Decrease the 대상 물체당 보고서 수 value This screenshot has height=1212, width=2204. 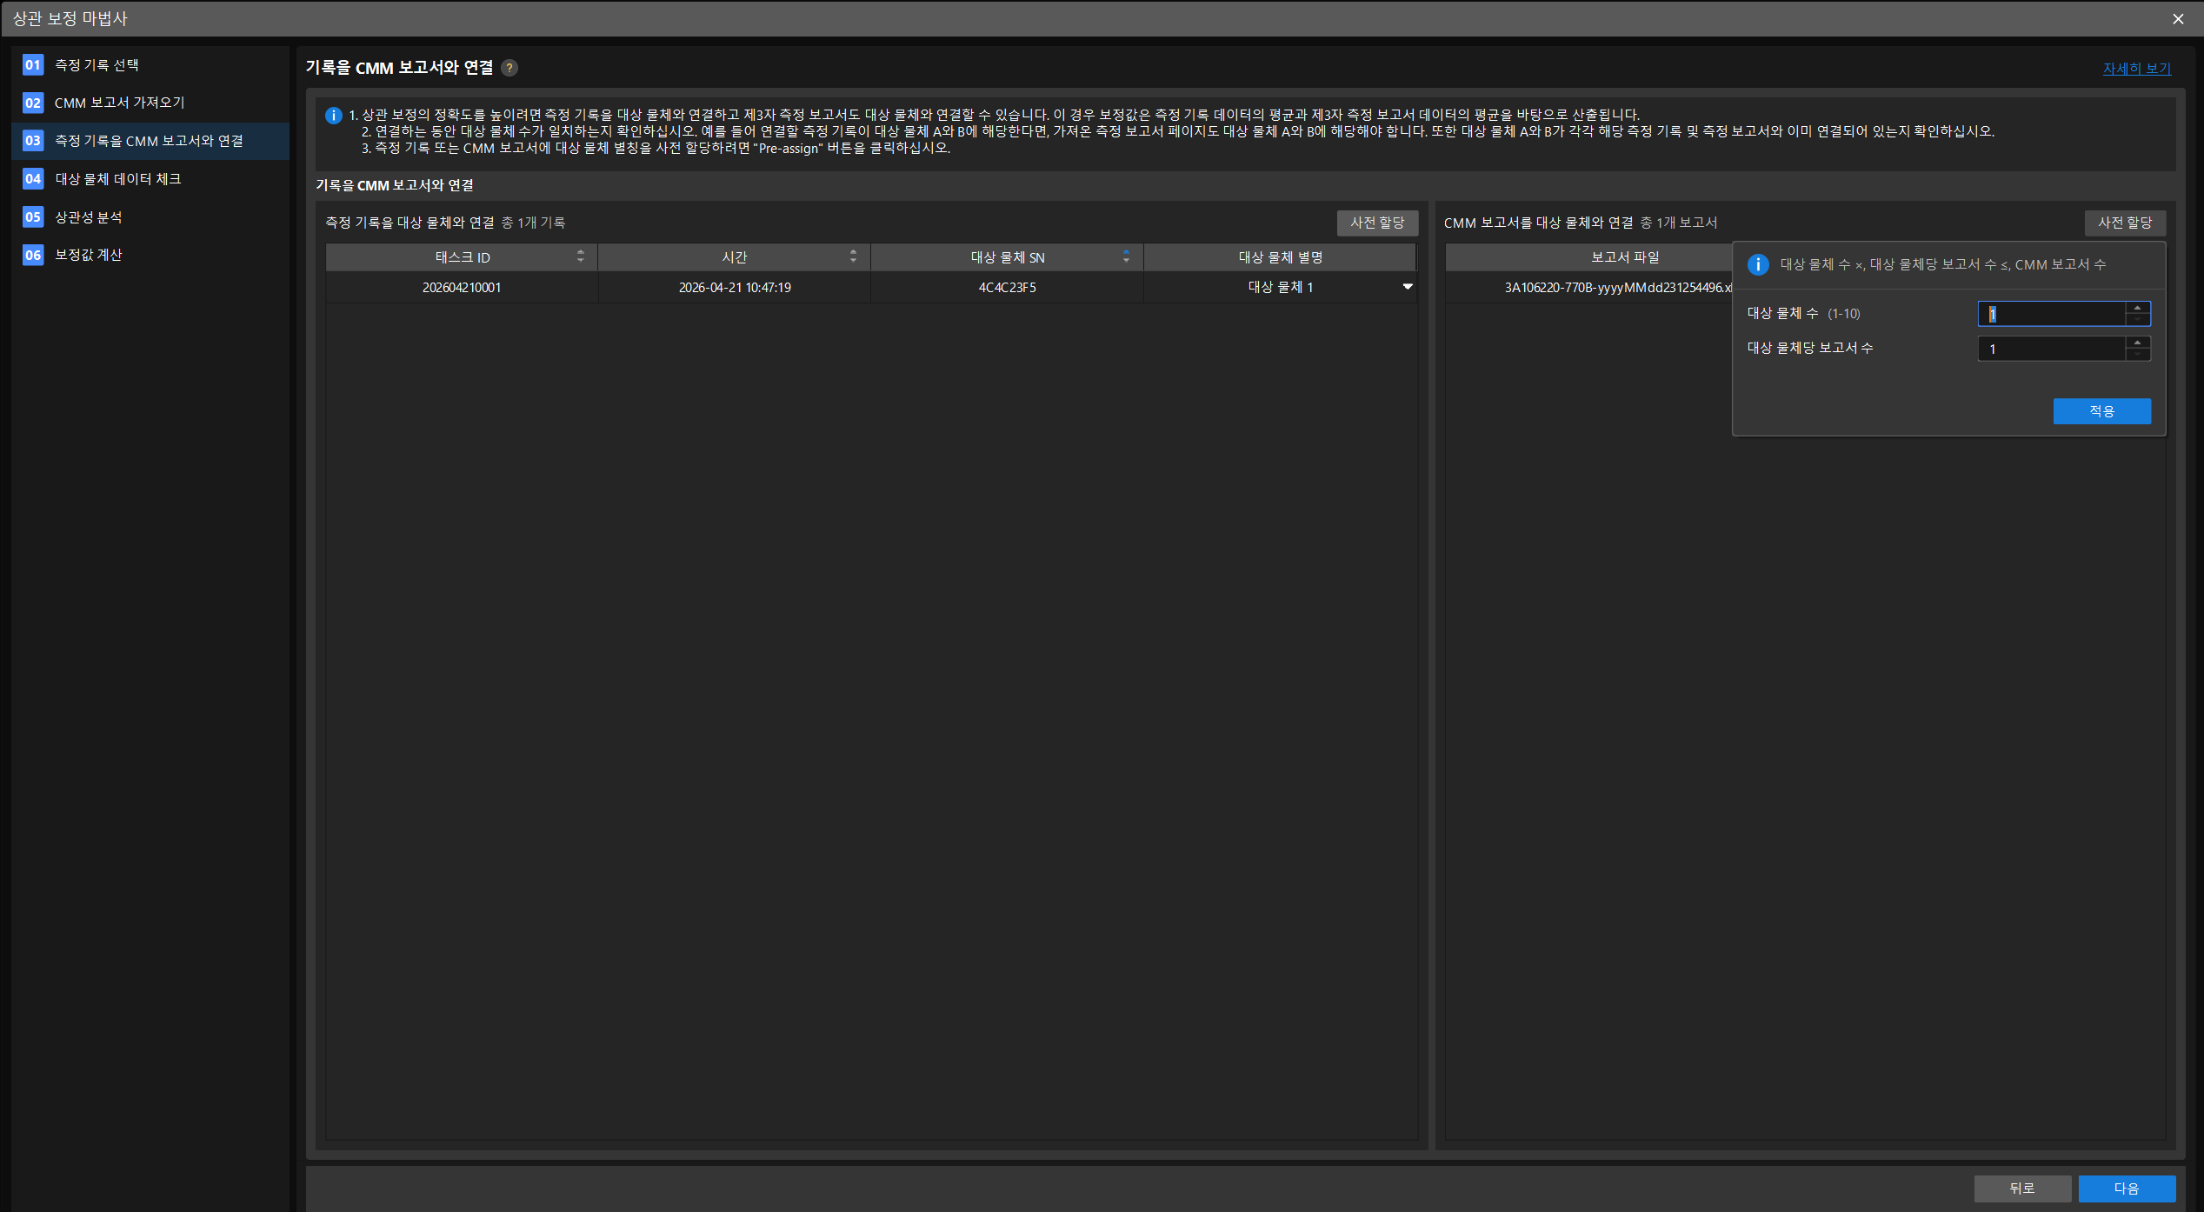(2138, 354)
